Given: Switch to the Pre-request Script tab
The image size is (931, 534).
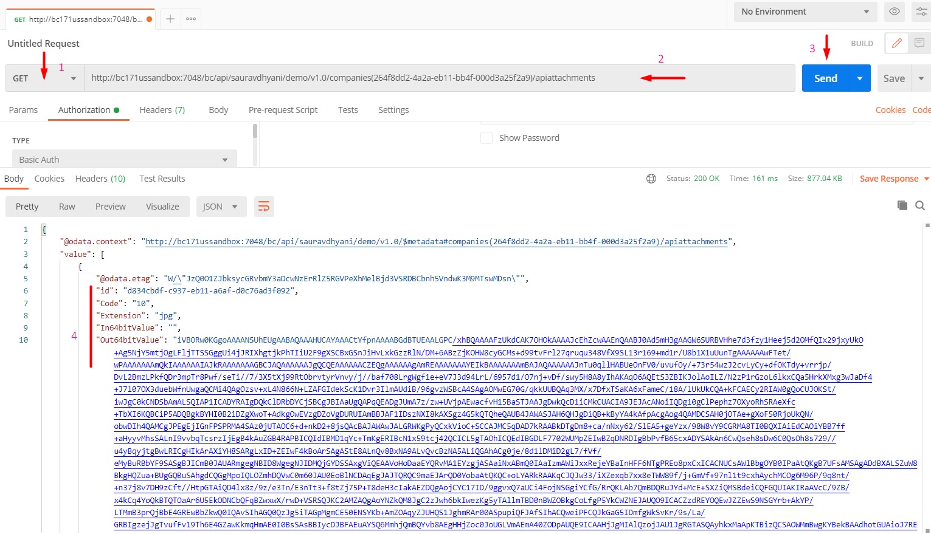Looking at the screenshot, I should pos(283,110).
